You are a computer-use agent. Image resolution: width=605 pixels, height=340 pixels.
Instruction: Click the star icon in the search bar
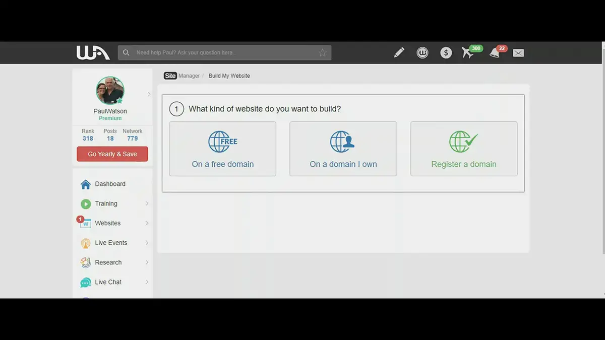323,52
